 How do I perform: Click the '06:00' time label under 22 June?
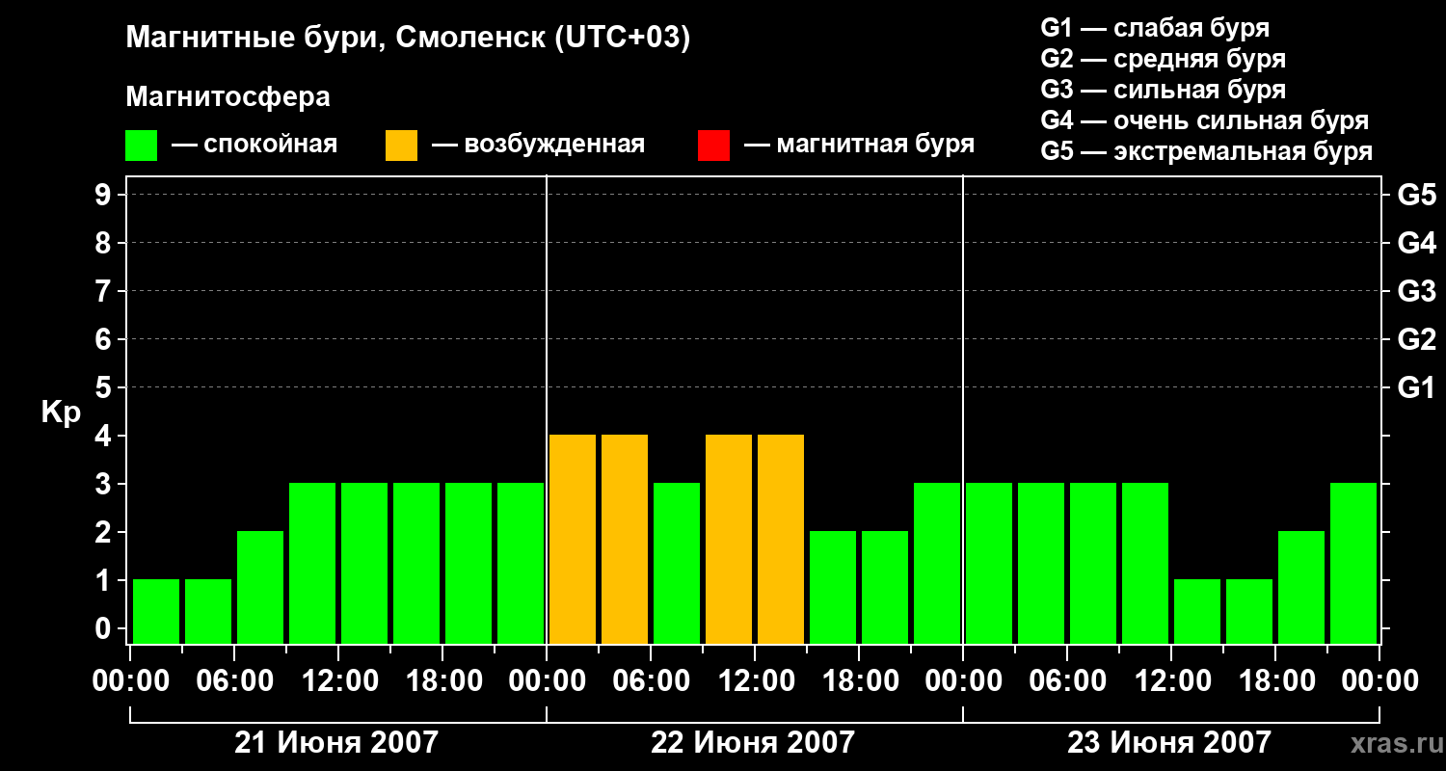(x=651, y=681)
